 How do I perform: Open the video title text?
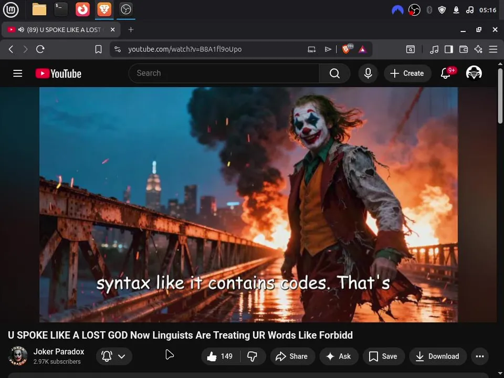[180, 335]
